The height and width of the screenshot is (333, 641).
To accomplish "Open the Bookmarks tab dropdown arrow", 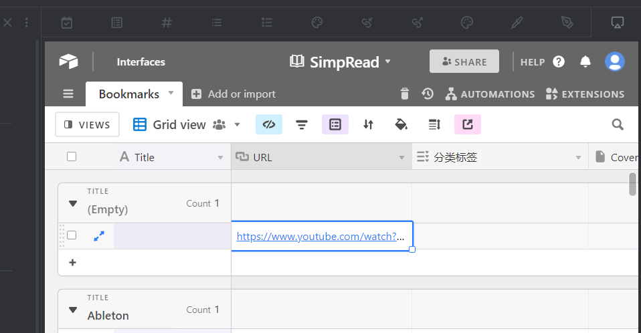I will coord(171,93).
